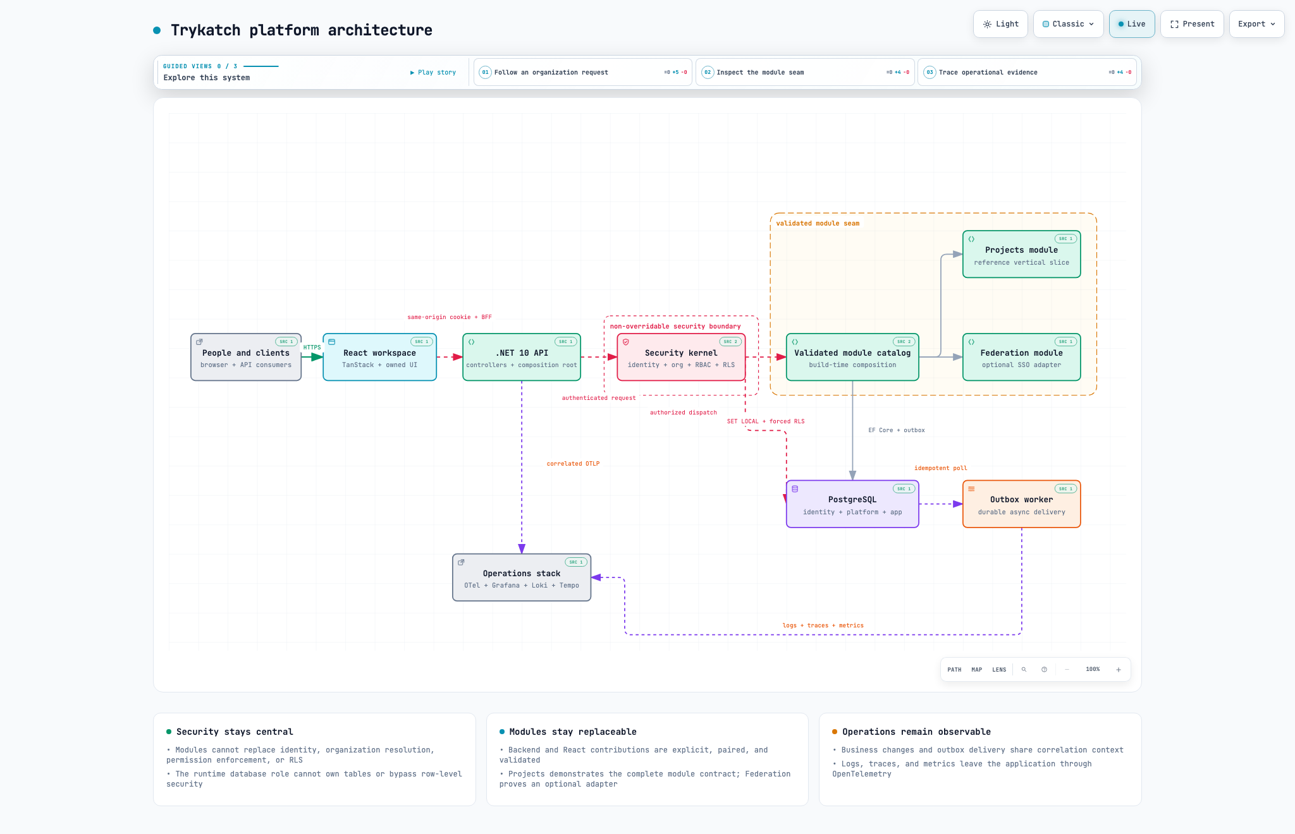Open the SRC 2 badge on Security kernel
The image size is (1295, 834).
[730, 342]
